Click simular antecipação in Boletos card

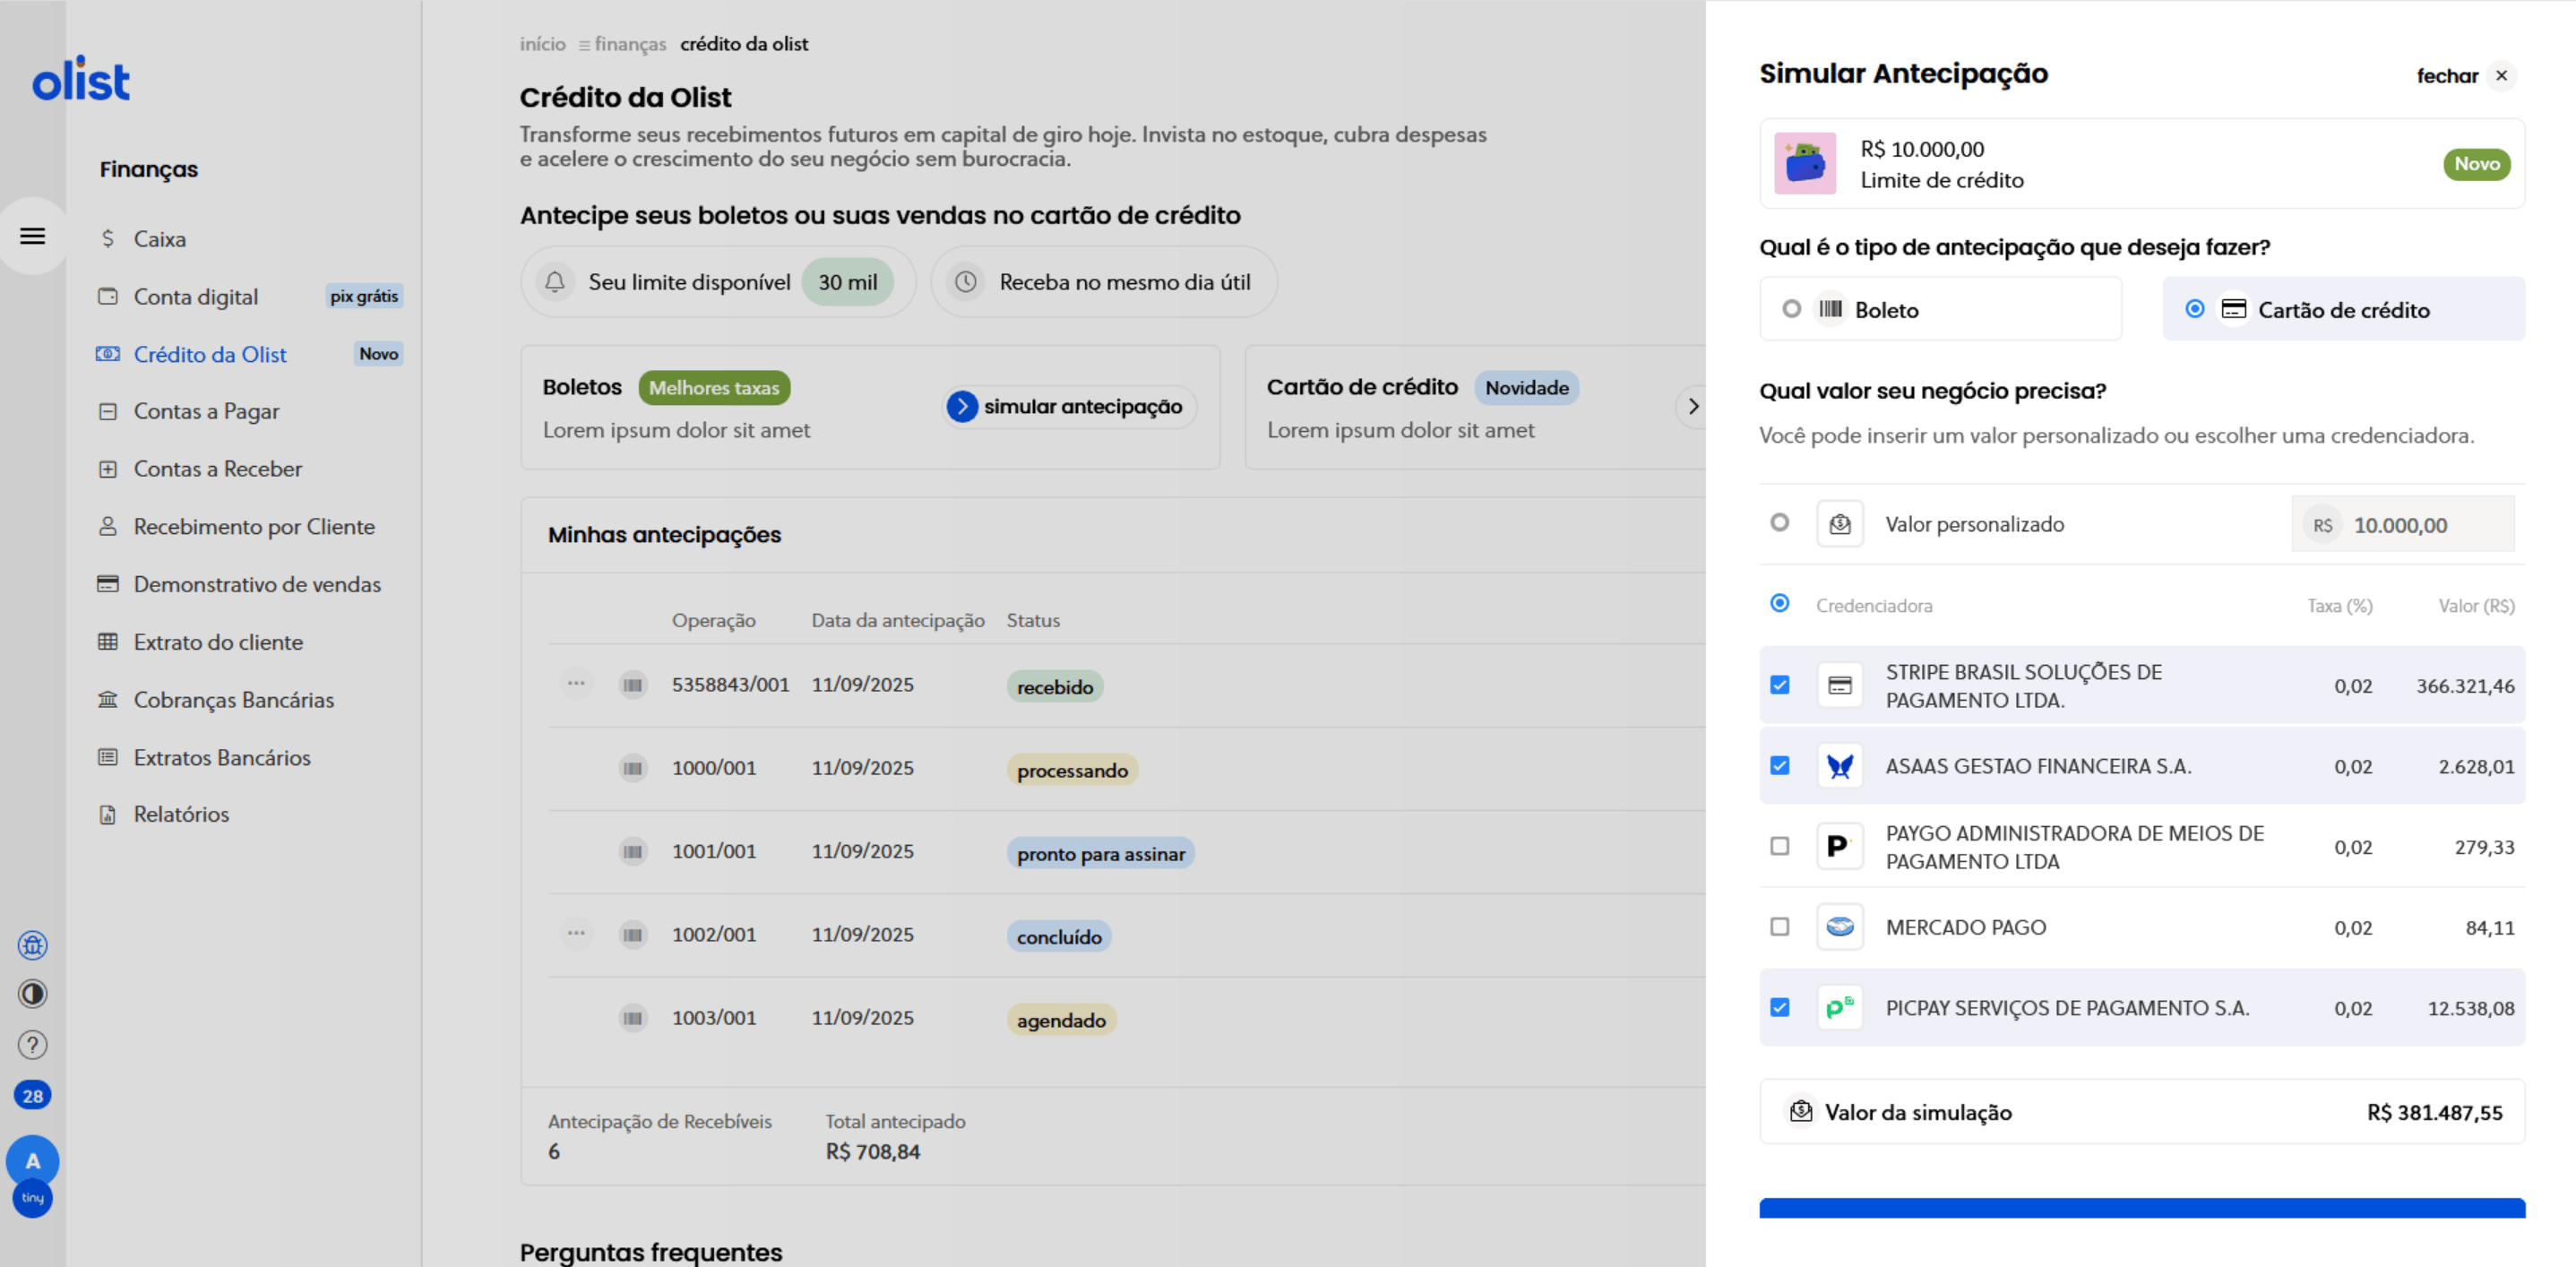tap(1070, 406)
